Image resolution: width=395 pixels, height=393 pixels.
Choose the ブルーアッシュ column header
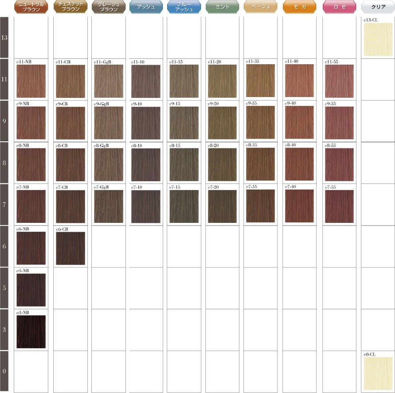click(183, 6)
